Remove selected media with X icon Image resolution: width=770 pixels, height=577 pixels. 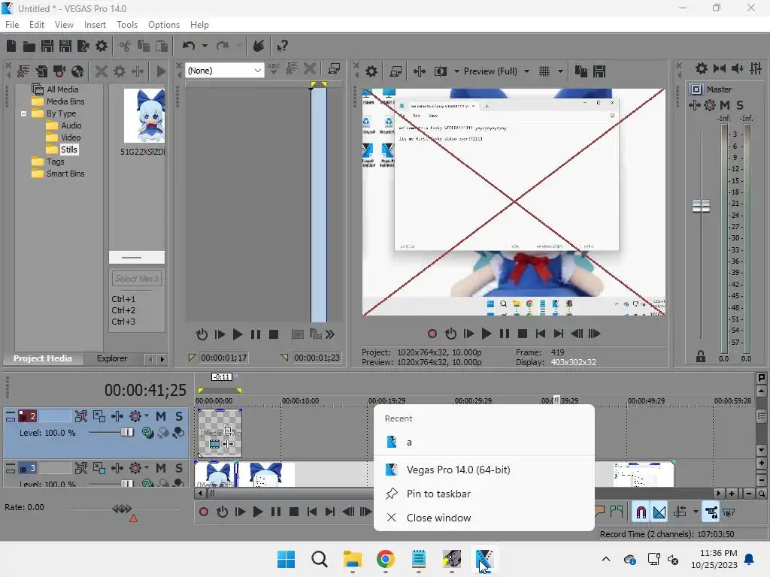102,71
